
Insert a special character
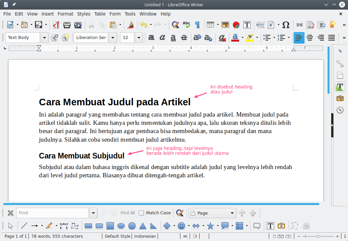coord(286,25)
